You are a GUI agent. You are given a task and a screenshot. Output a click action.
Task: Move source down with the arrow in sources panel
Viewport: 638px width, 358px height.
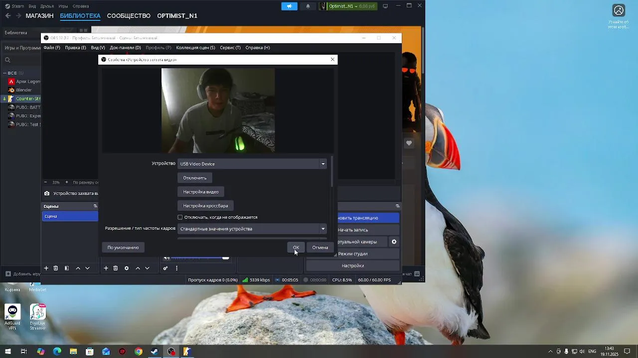(147, 268)
